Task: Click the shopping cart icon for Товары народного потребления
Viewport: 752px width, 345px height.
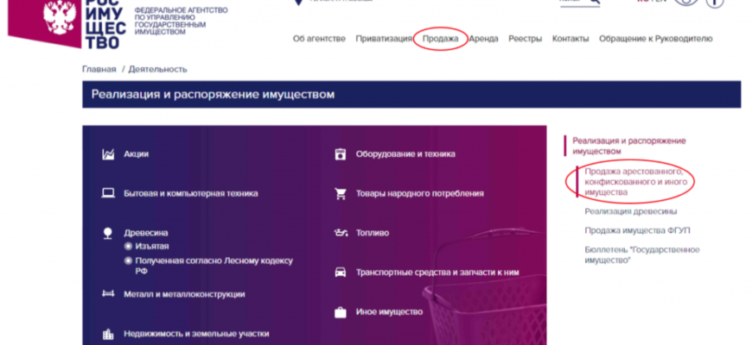Action: (341, 194)
